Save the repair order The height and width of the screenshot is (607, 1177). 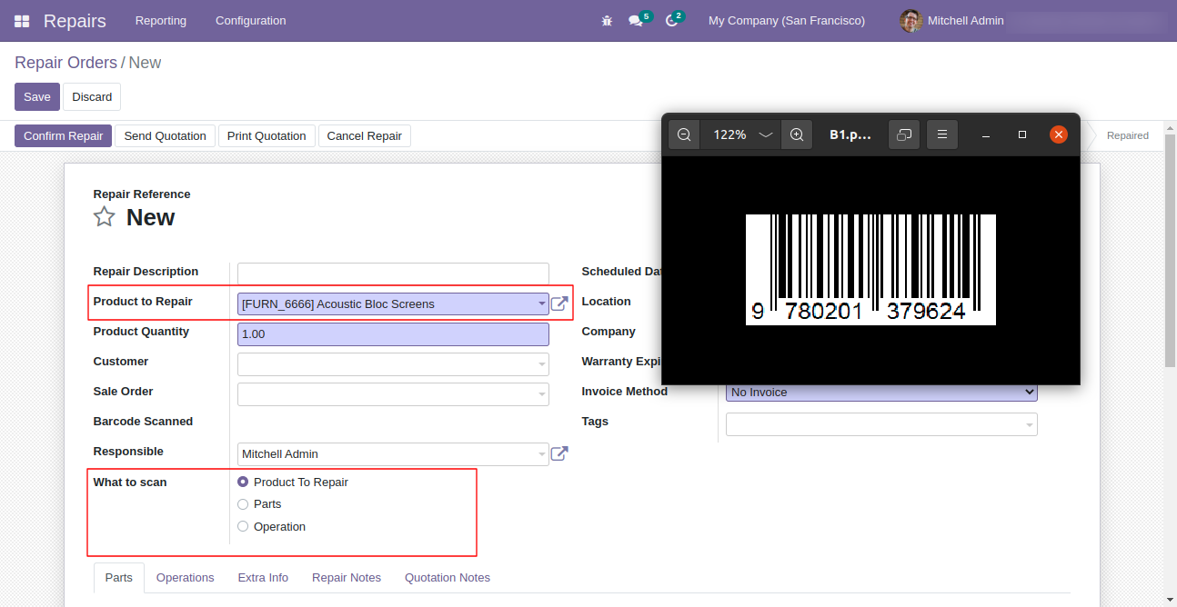pos(37,97)
